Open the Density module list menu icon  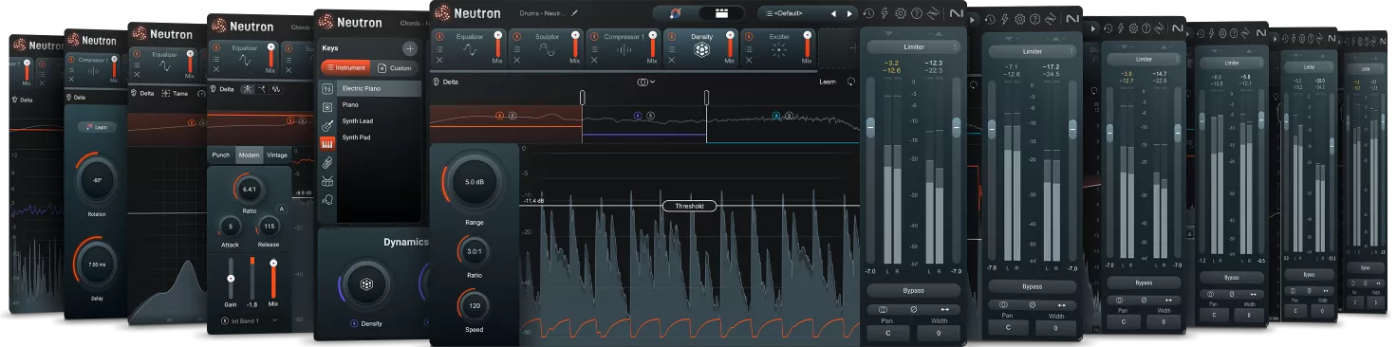(x=671, y=49)
